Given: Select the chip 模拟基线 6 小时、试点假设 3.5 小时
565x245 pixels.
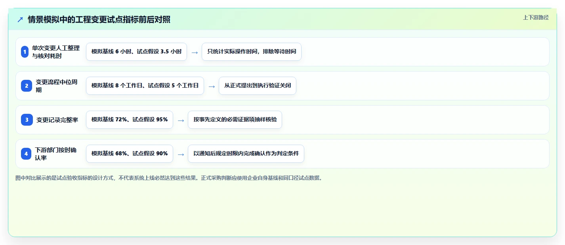Looking at the screenshot, I should (x=136, y=52).
